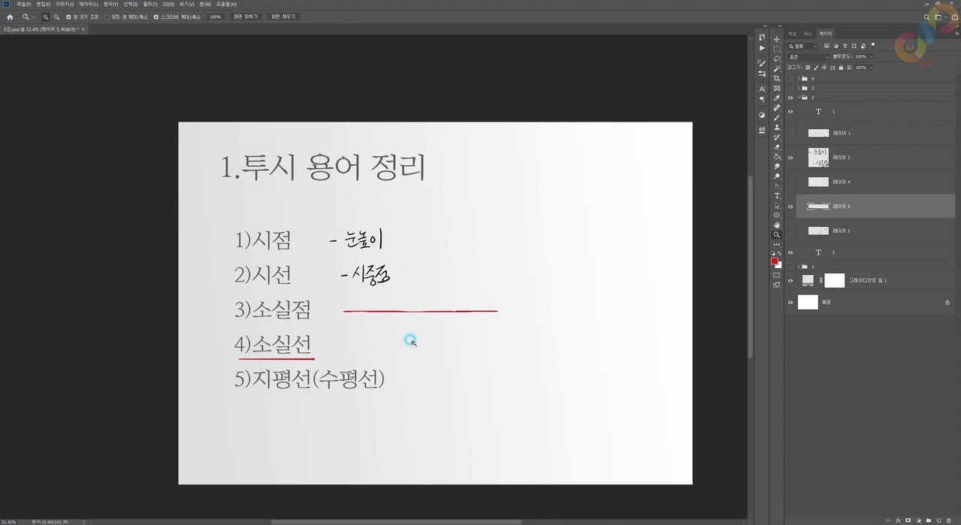This screenshot has width=961, height=525.
Task: Select the Zoom tool in toolbar
Action: pyautogui.click(x=777, y=234)
